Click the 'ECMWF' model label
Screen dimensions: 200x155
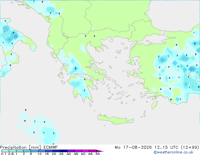[51, 147]
